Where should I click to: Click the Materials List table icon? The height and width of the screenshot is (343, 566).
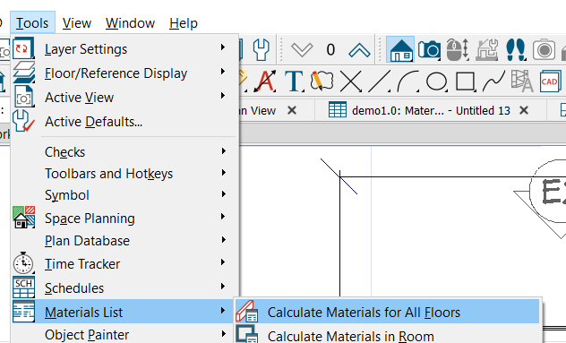coord(23,312)
